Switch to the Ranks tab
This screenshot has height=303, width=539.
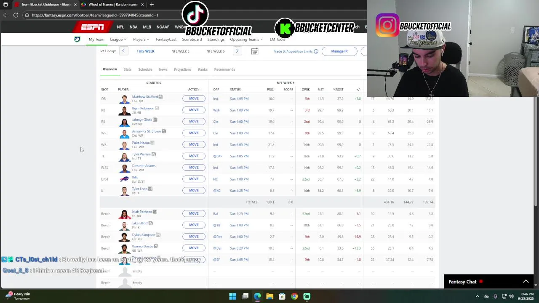click(x=203, y=69)
